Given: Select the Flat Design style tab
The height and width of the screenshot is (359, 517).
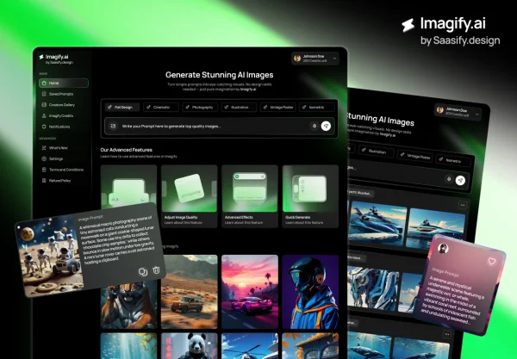Looking at the screenshot, I should tap(122, 107).
